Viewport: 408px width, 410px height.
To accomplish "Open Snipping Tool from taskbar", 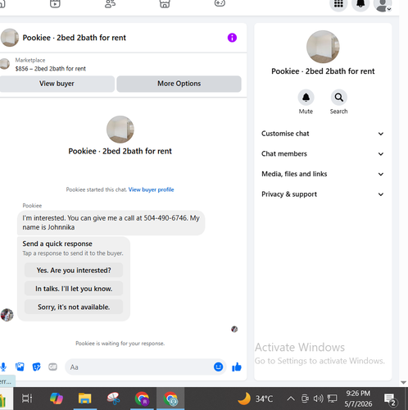I will click(114, 399).
